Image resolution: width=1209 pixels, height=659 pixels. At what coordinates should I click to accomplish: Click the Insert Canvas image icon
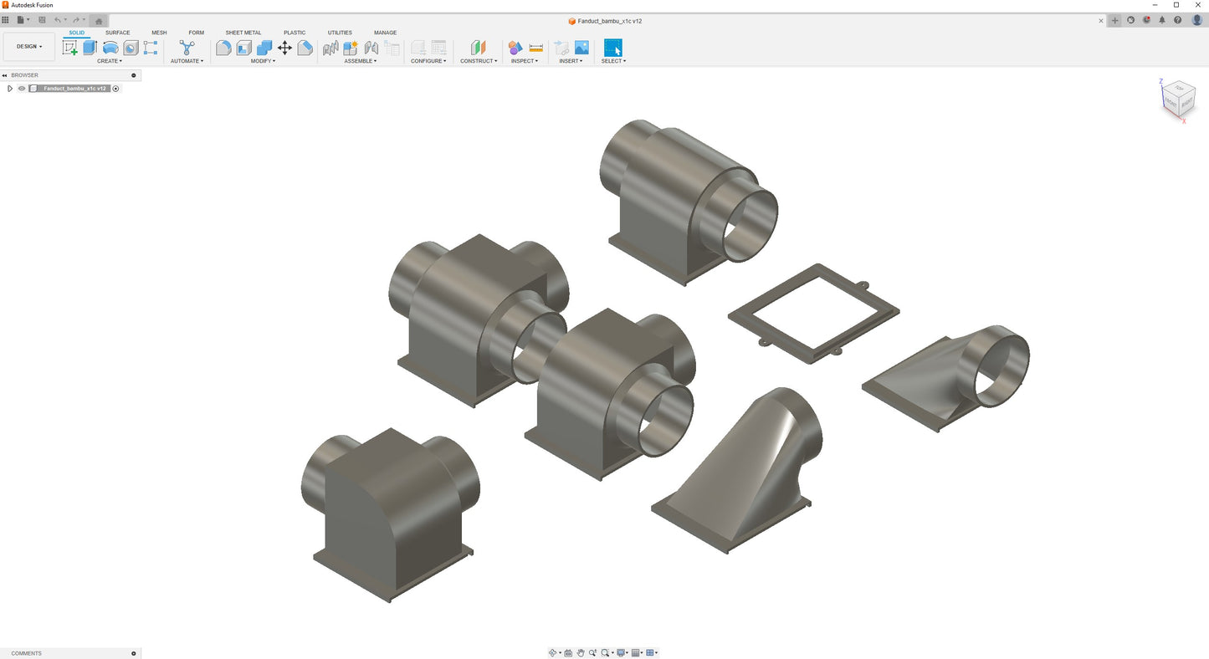581,48
